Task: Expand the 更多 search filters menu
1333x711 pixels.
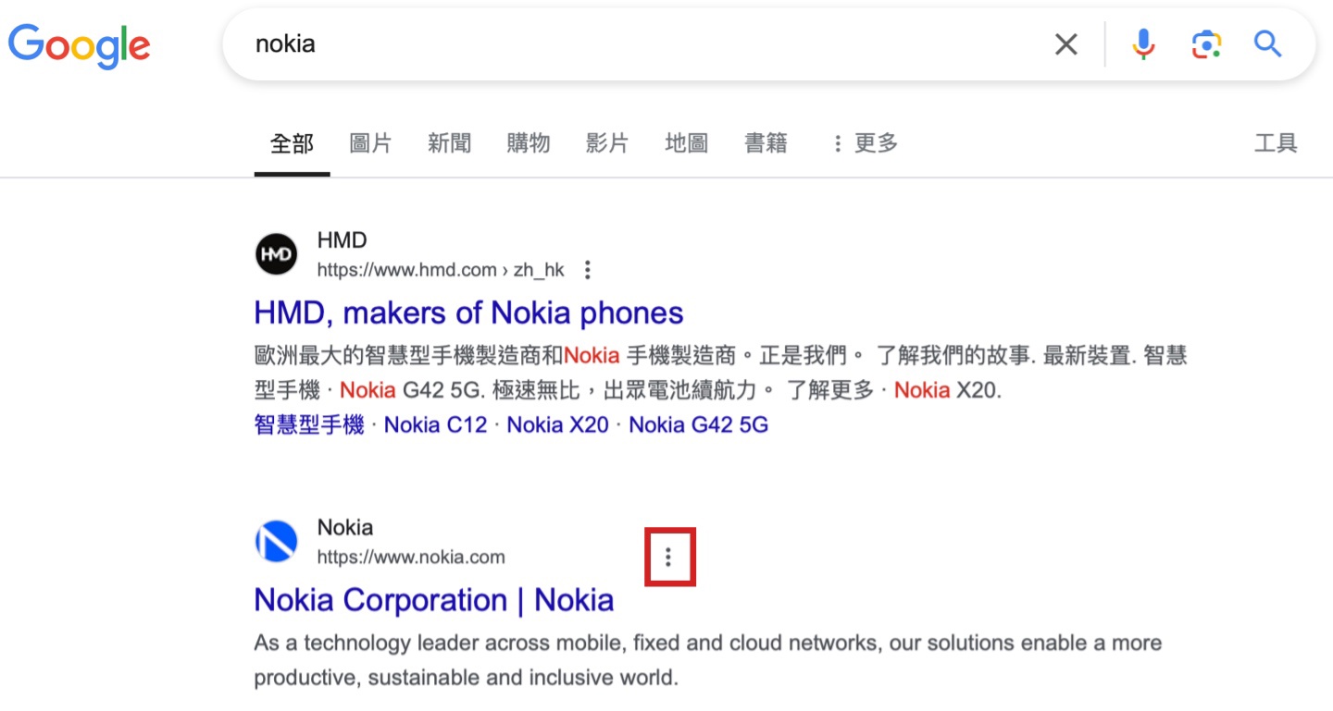Action: [x=865, y=143]
